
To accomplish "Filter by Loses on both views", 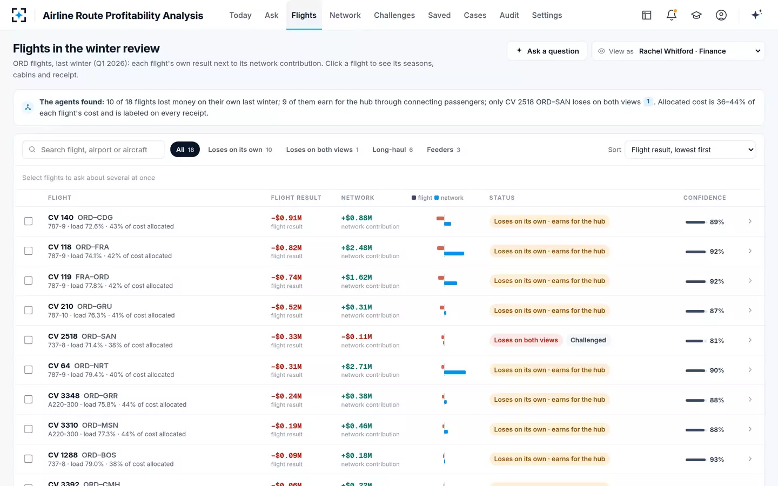I will (323, 150).
